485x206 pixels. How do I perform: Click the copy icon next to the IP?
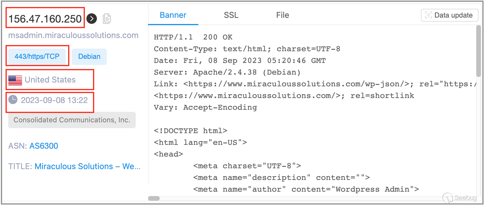click(x=107, y=19)
